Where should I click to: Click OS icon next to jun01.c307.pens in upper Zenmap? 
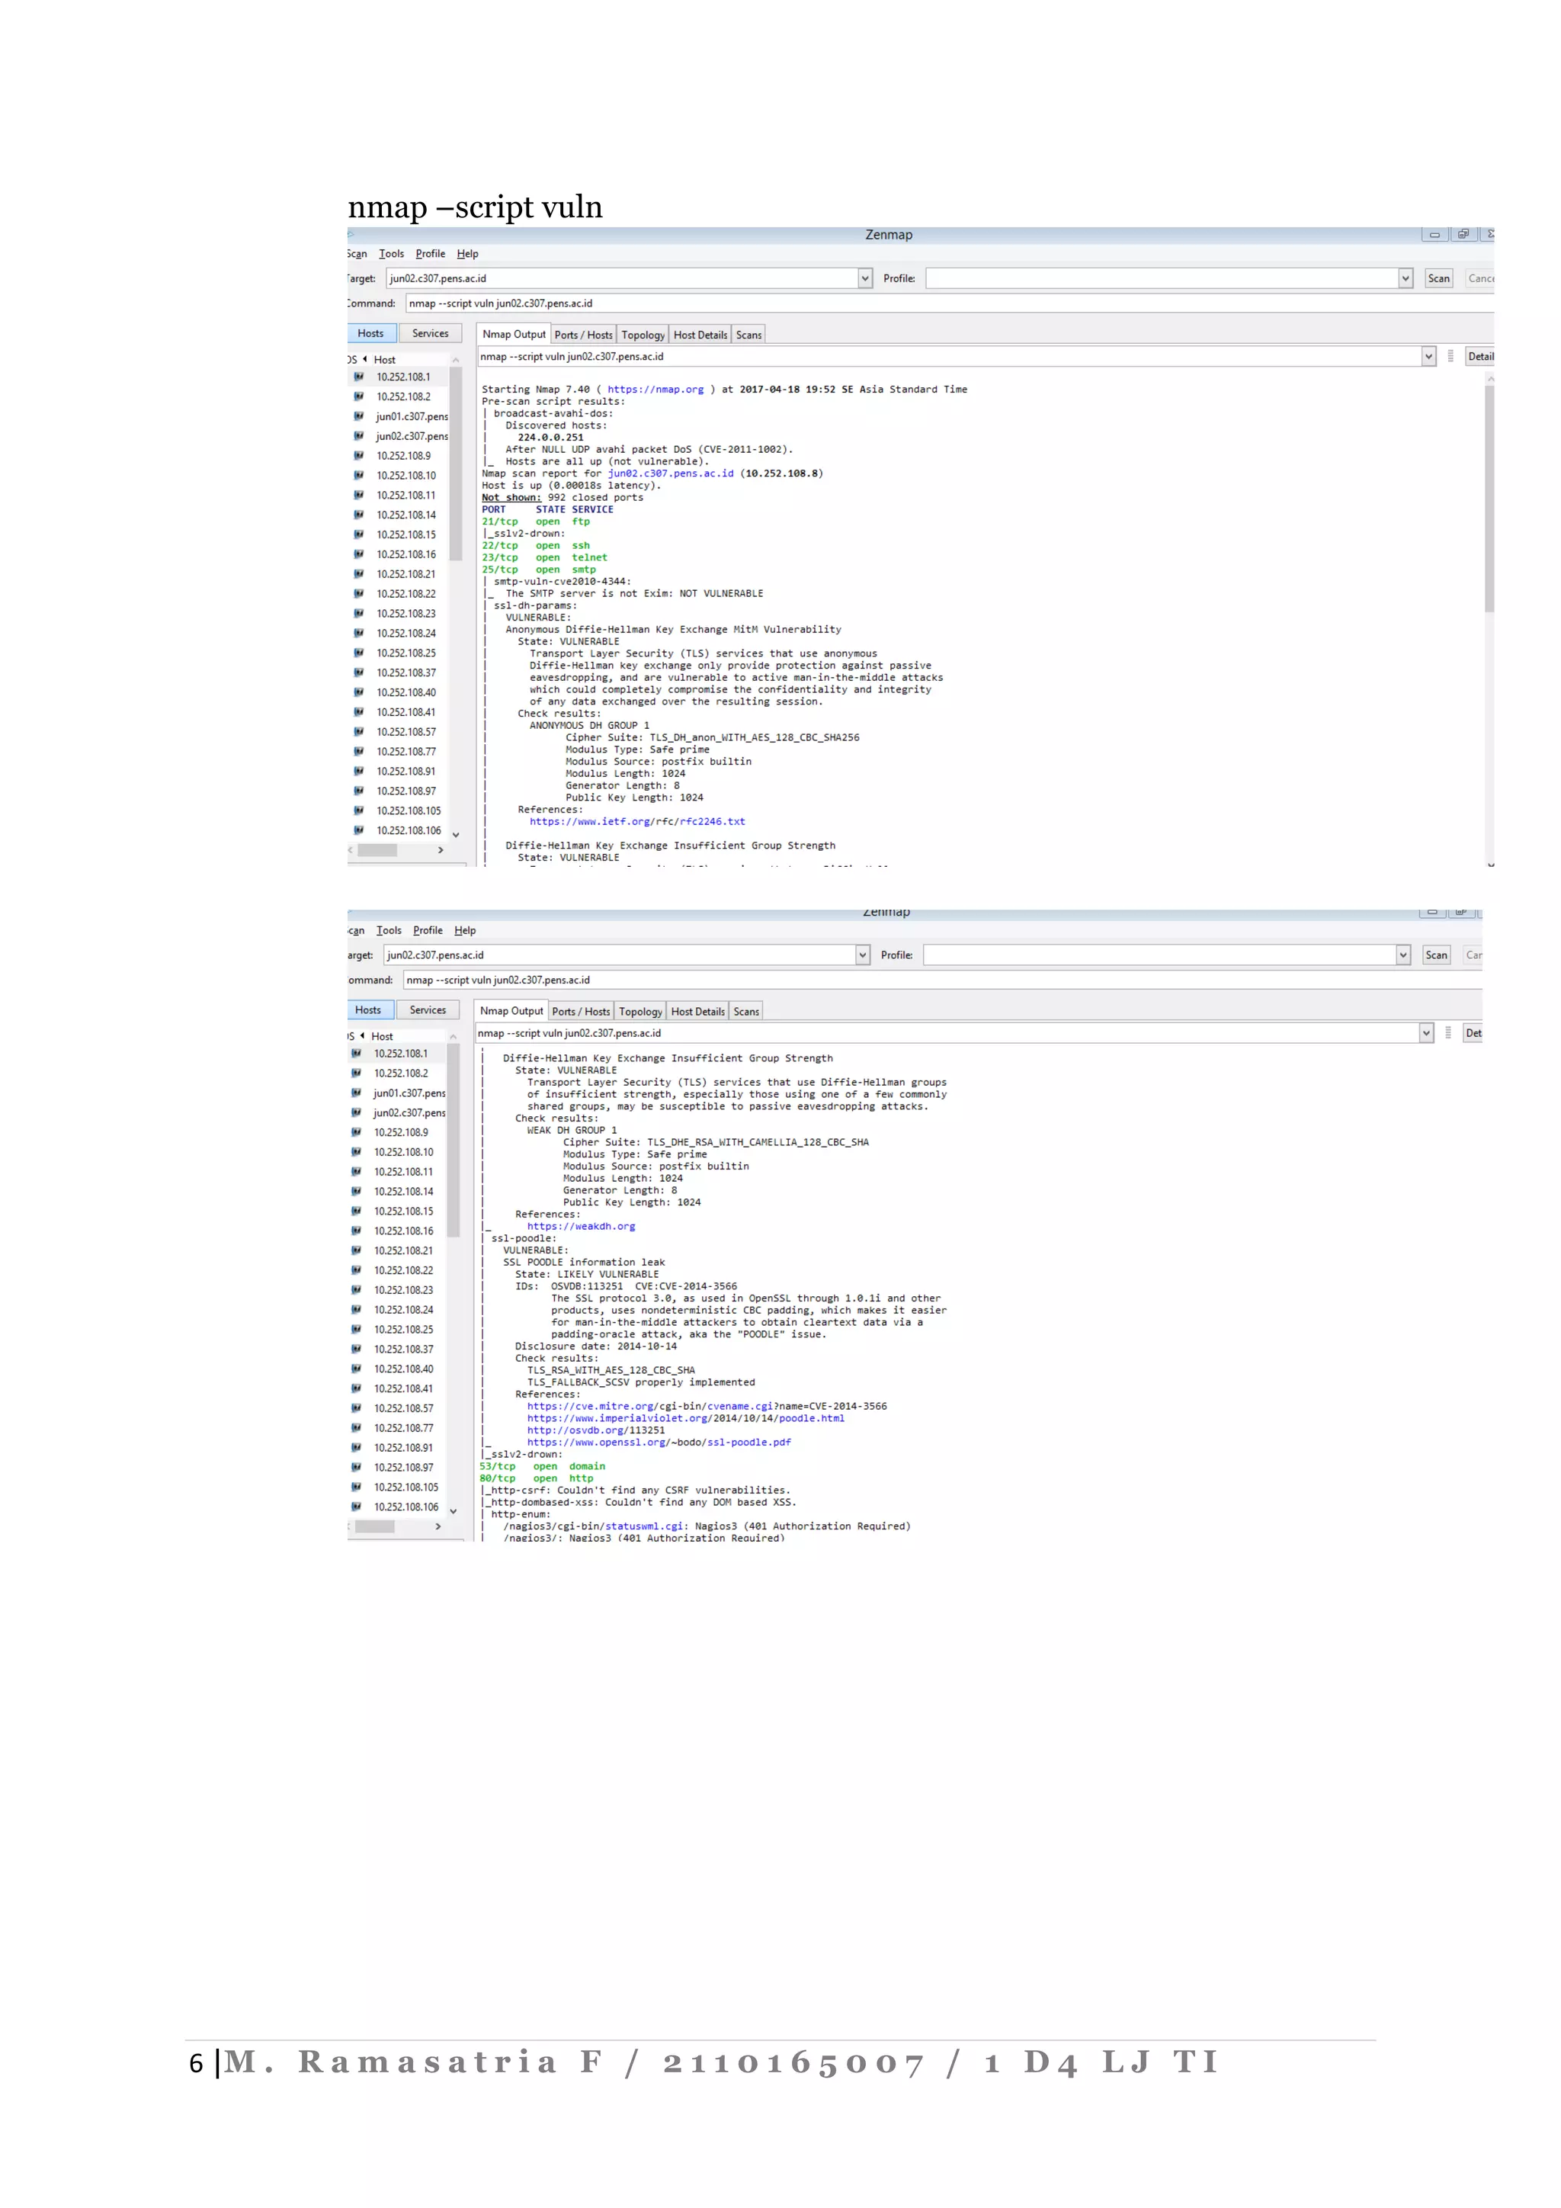coord(358,416)
